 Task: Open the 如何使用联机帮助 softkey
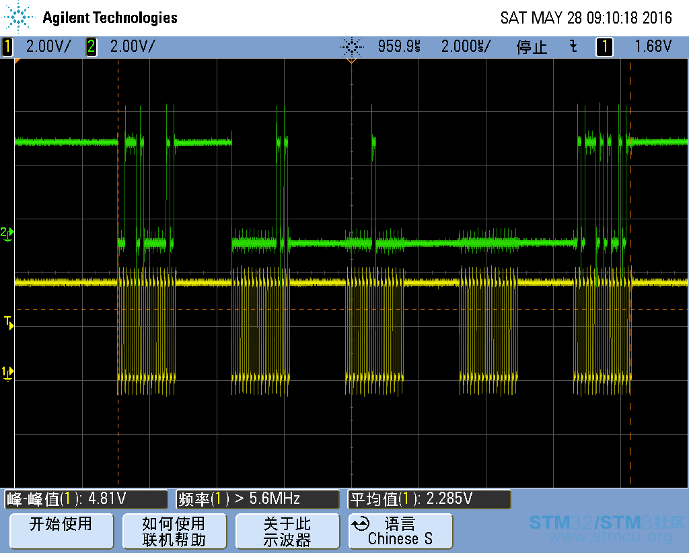[x=174, y=531]
